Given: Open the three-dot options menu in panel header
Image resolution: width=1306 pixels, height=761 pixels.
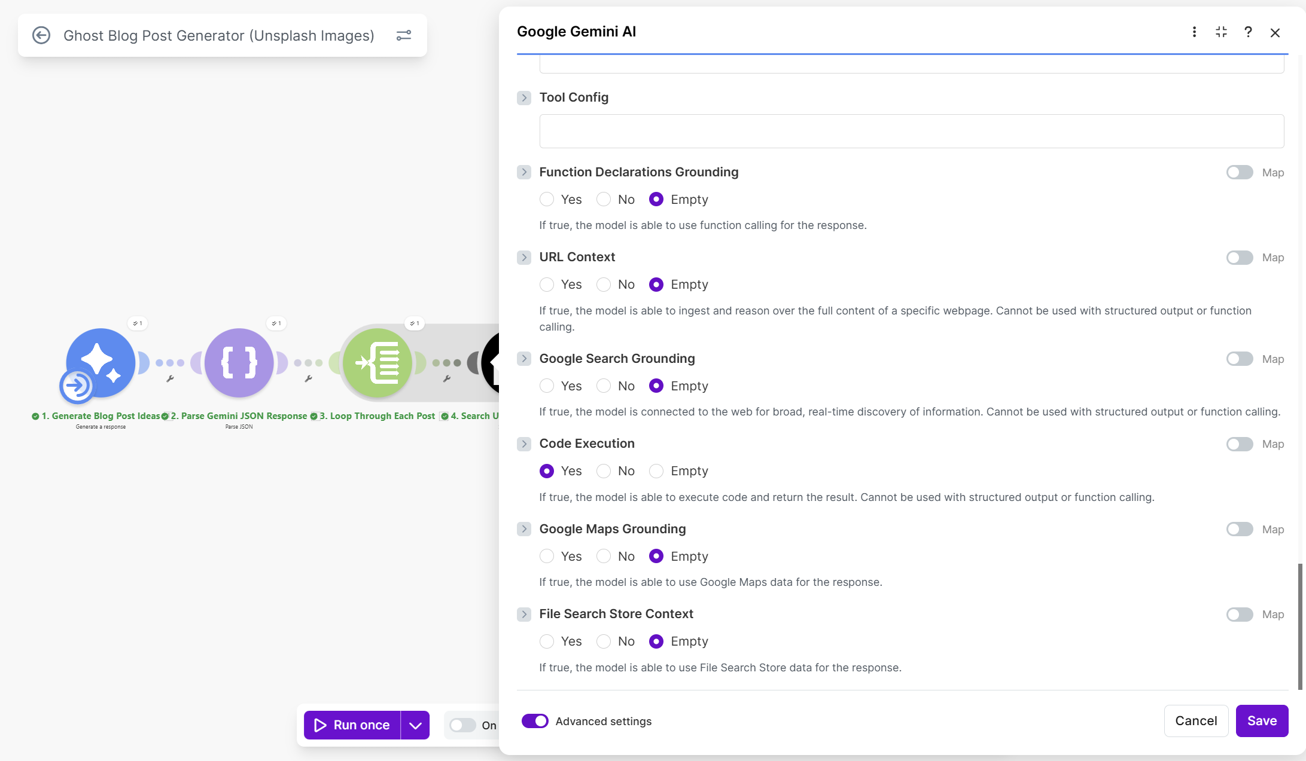Looking at the screenshot, I should pyautogui.click(x=1194, y=32).
